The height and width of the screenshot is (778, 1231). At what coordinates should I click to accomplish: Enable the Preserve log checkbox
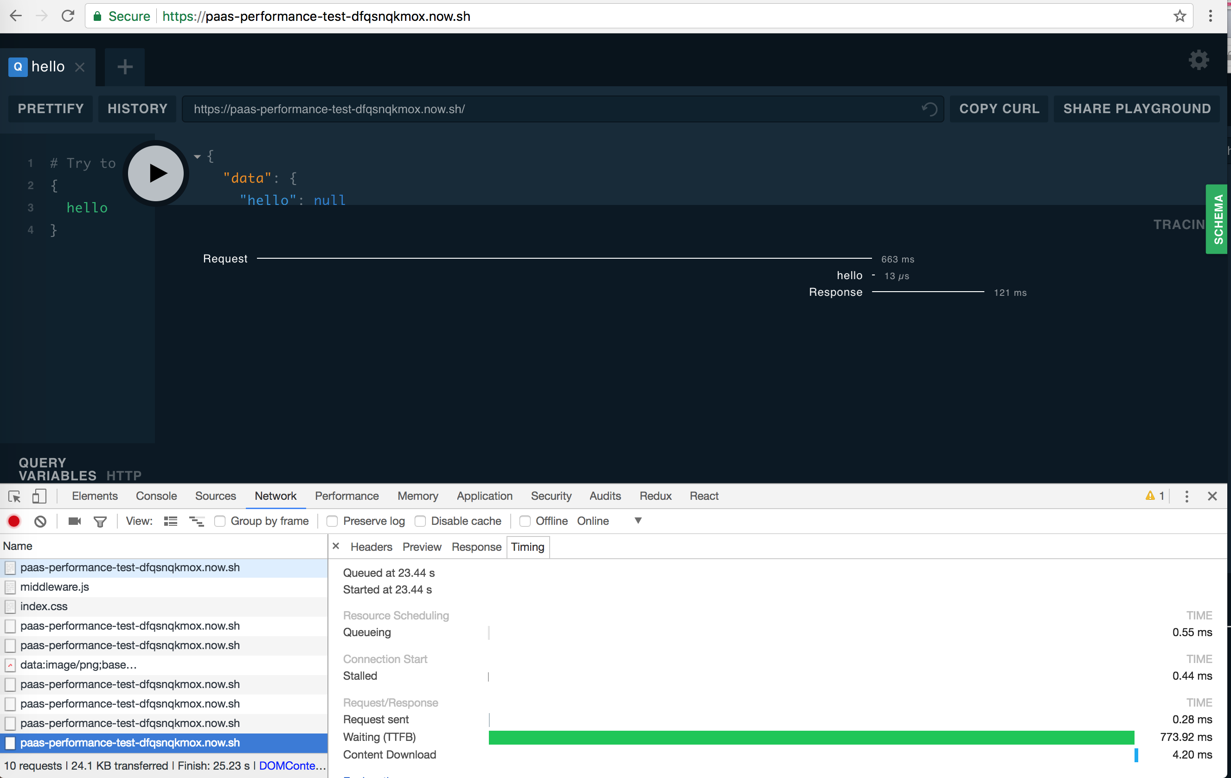(332, 521)
